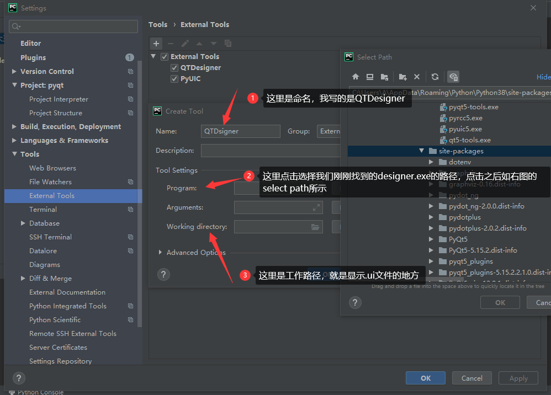
Task: Expand Build, Execution, Deployment section
Action: point(14,126)
